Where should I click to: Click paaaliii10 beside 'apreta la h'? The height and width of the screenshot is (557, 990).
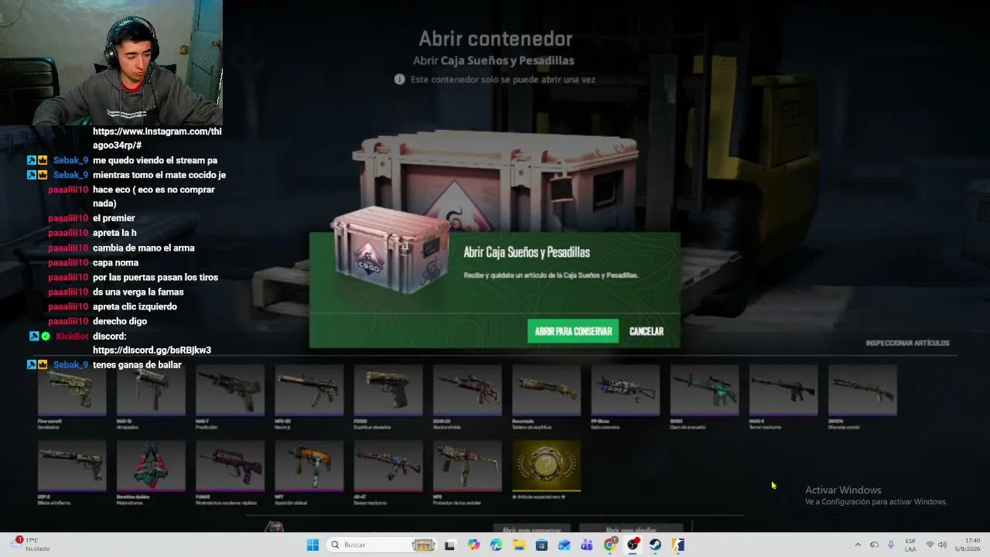[x=69, y=233]
